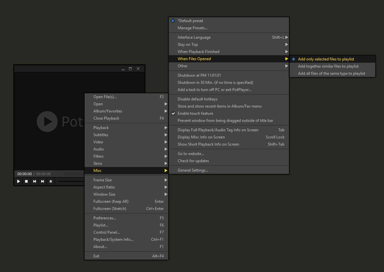Viewport: 384px width, 272px height.
Task: Choose Add only selected files to playlist
Action: click(x=332, y=59)
